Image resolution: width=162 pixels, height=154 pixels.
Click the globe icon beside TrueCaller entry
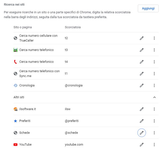15,38
